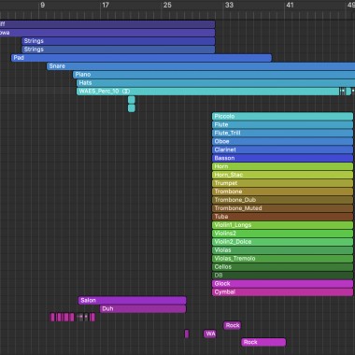The image size is (355, 355).
Task: Select the WA region
Action: point(210,334)
